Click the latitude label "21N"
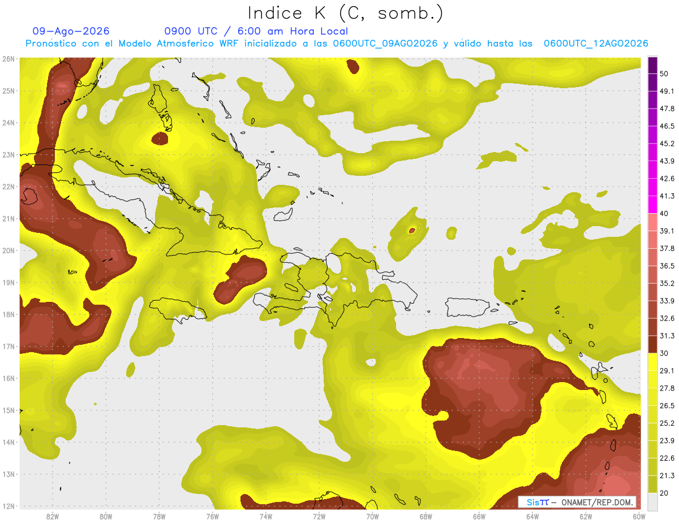The width and height of the screenshot is (679, 524). point(8,219)
